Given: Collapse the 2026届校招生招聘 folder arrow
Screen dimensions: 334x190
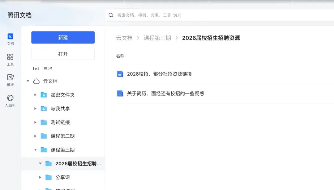Looking at the screenshot, I should click(40, 163).
